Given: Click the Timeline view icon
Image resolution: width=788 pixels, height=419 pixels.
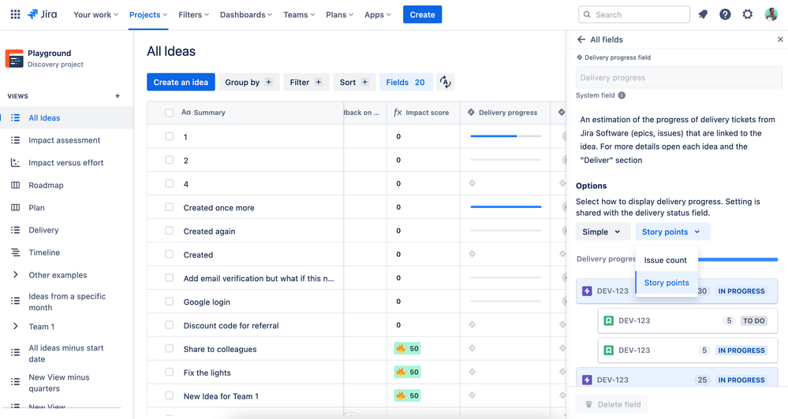Looking at the screenshot, I should [x=16, y=252].
